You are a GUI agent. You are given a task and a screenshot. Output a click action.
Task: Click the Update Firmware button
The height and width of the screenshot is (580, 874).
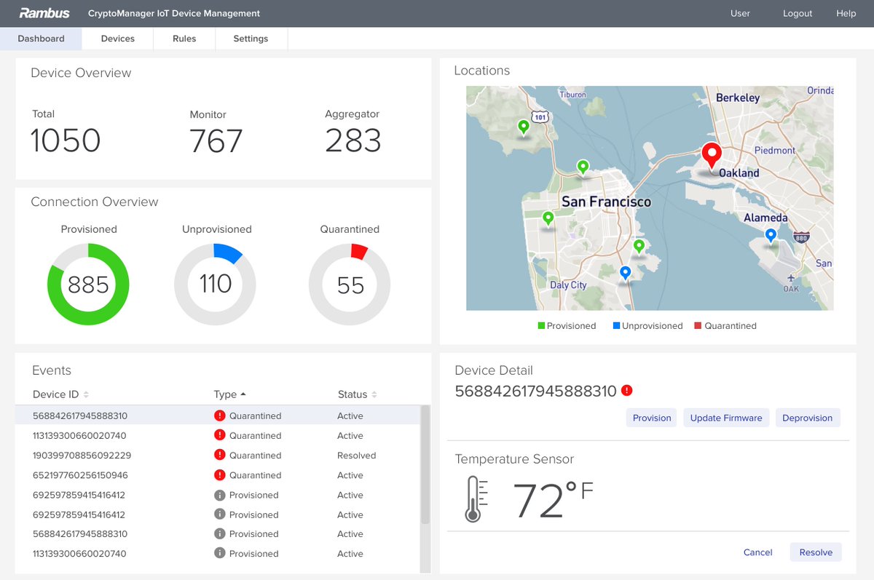click(726, 418)
